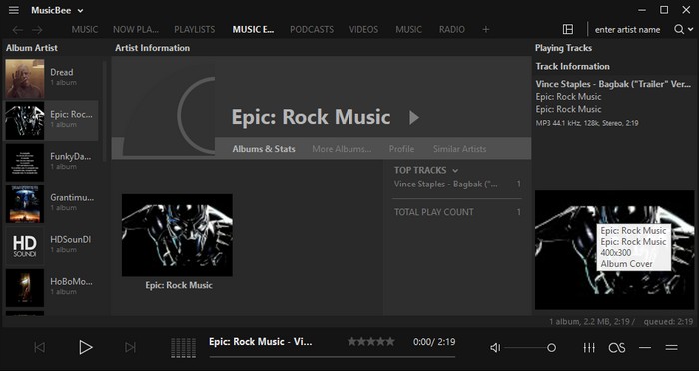This screenshot has height=371, width=699.
Task: Select the FunkyDa... album artist row
Action: pyautogui.click(x=51, y=163)
